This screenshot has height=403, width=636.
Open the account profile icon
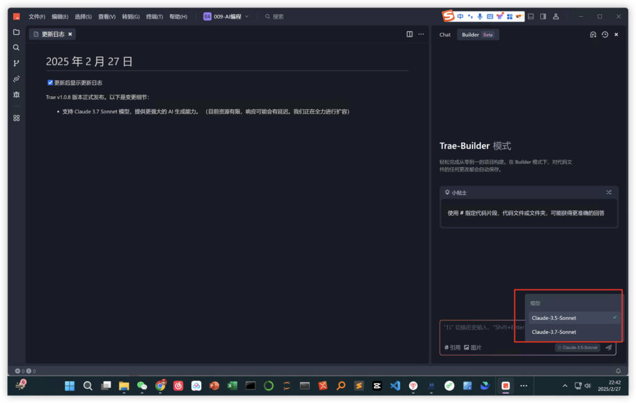coord(556,16)
